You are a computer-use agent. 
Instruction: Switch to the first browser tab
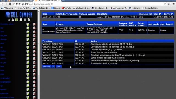(20, 1)
